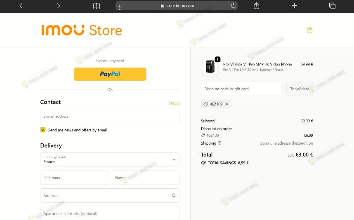Click the Subtotal 69,99 € value
This screenshot has height=220, width=354.
click(307, 121)
